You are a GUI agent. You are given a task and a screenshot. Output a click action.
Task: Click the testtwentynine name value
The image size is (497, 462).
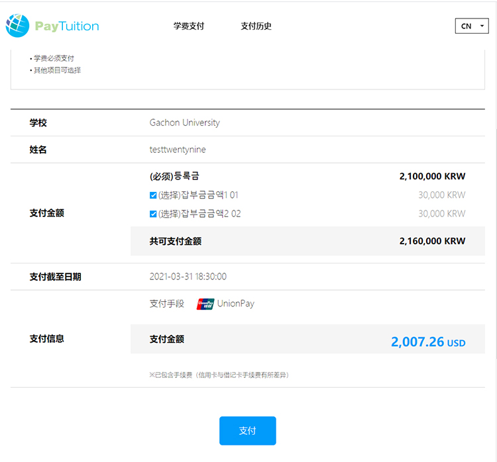(x=178, y=150)
